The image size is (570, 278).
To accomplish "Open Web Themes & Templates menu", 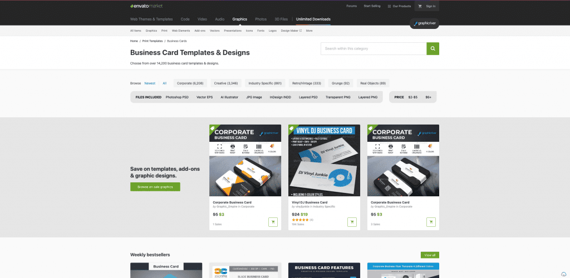I will pos(151,19).
